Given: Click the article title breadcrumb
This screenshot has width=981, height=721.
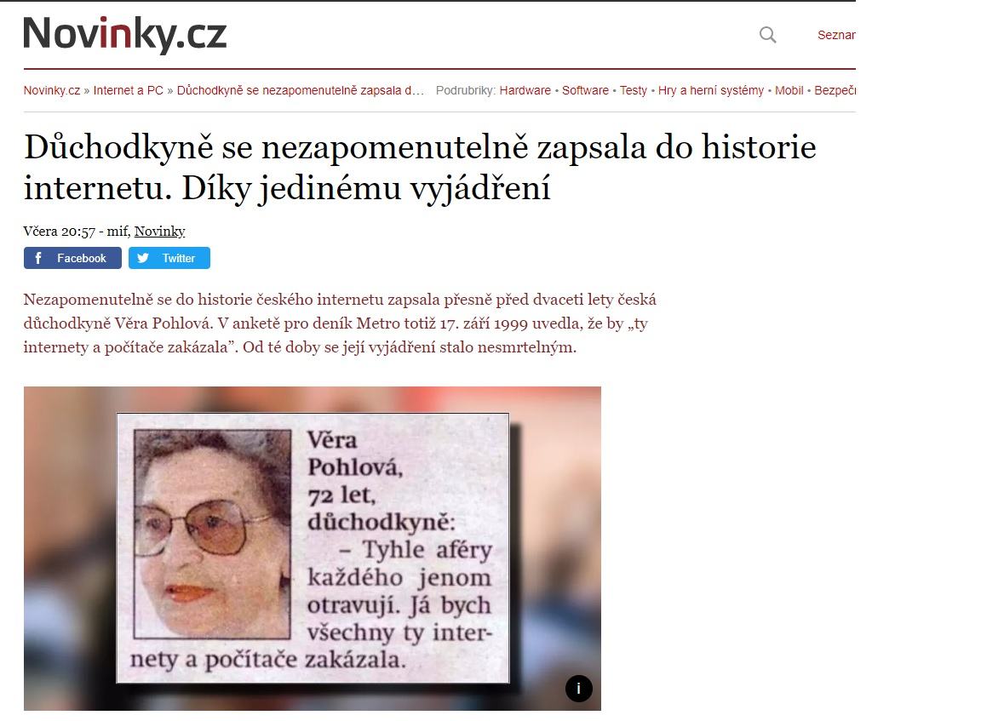Looking at the screenshot, I should 301,91.
